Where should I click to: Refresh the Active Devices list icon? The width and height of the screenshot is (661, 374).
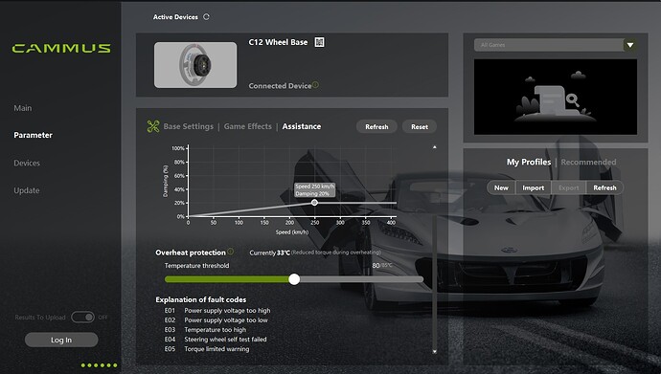(x=206, y=17)
